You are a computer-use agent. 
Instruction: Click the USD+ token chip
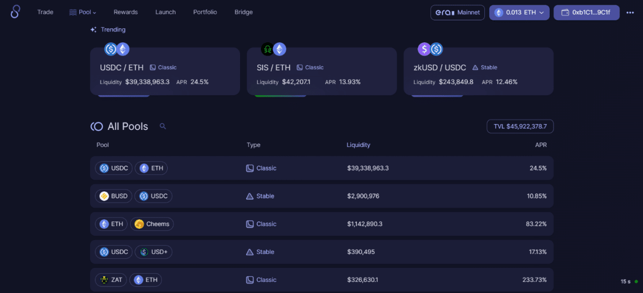click(154, 252)
